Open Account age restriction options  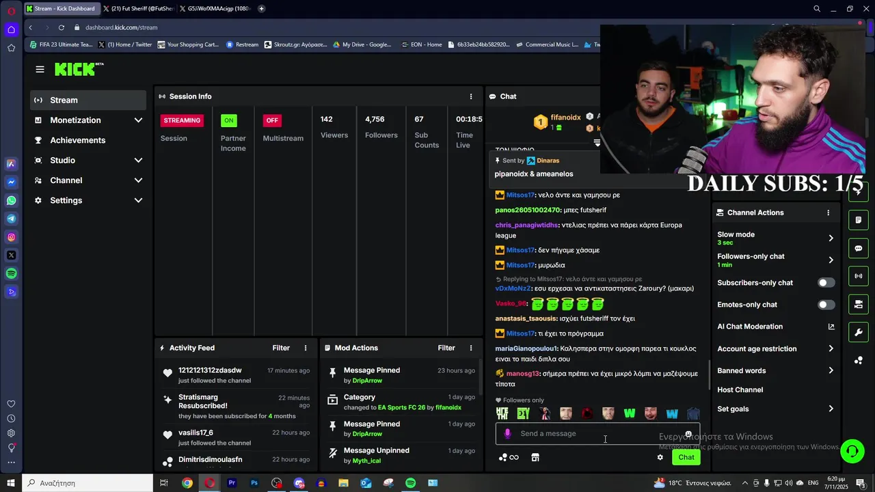(776, 348)
